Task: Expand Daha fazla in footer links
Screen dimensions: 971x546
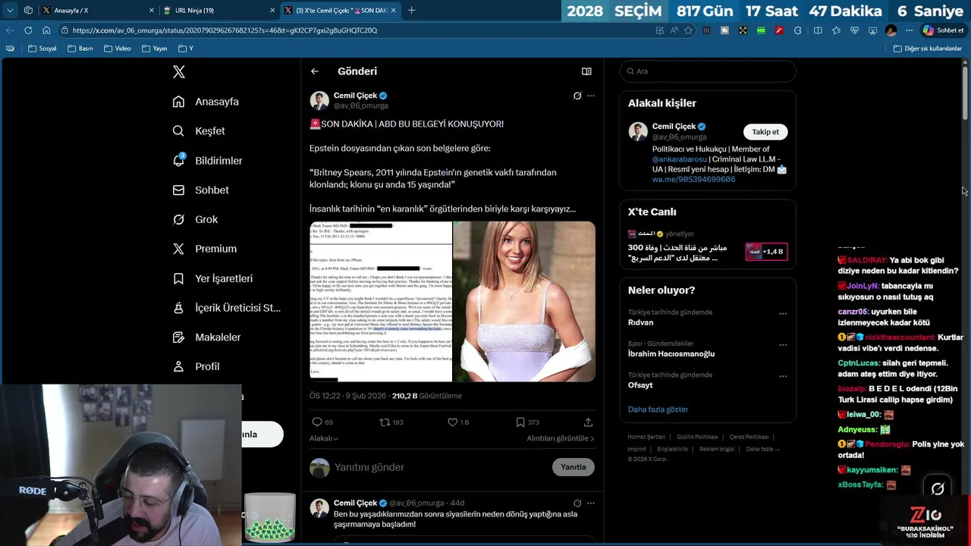Action: click(x=762, y=449)
